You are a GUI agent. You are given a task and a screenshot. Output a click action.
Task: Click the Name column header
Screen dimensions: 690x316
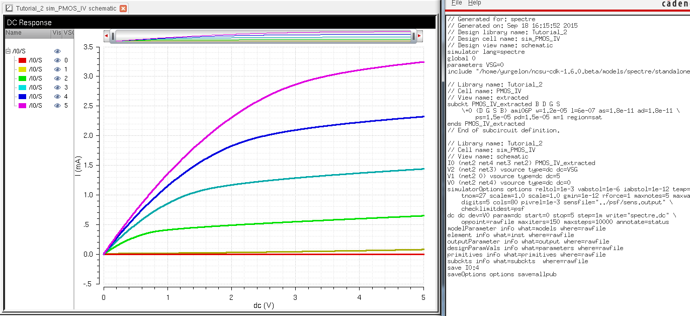[x=14, y=33]
